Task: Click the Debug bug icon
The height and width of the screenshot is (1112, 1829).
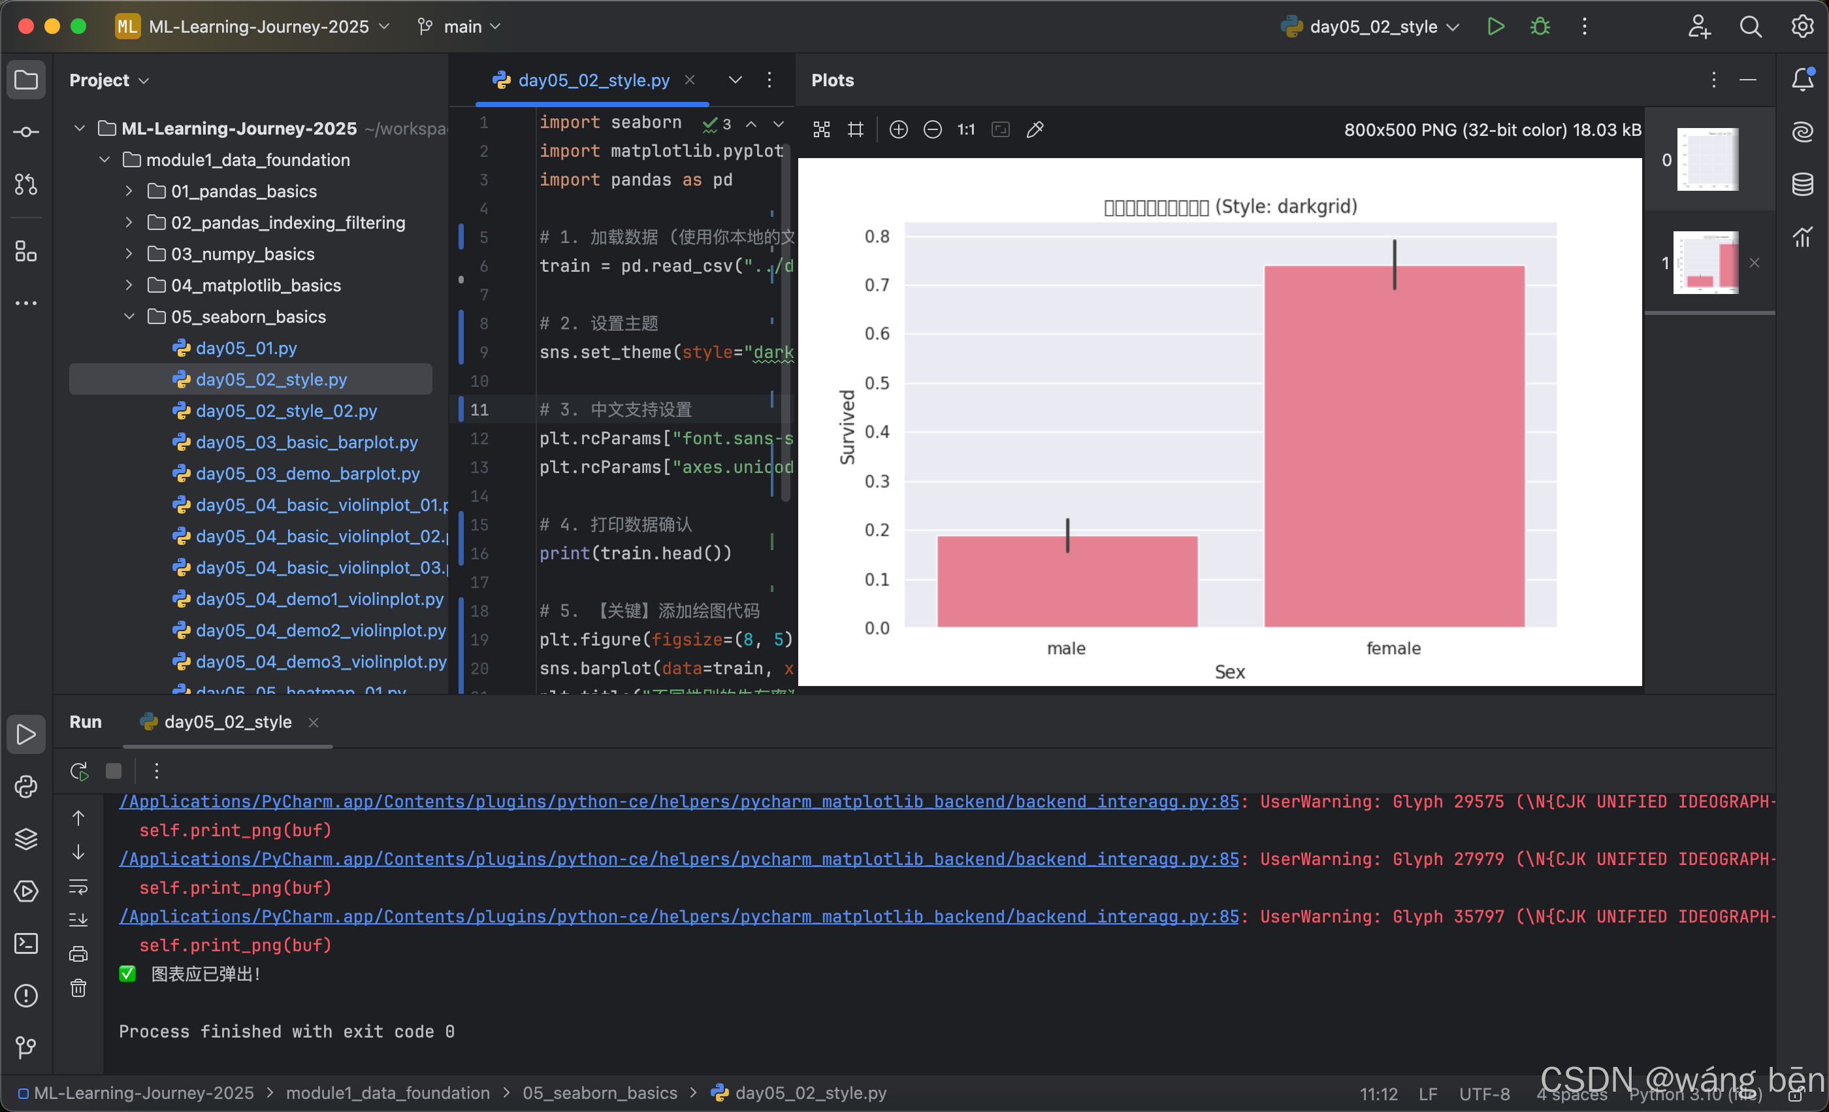Action: (1540, 27)
